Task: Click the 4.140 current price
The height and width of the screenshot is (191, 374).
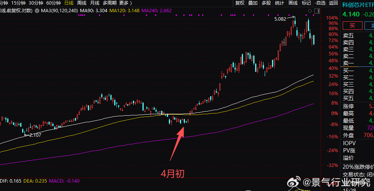Action: (x=351, y=14)
